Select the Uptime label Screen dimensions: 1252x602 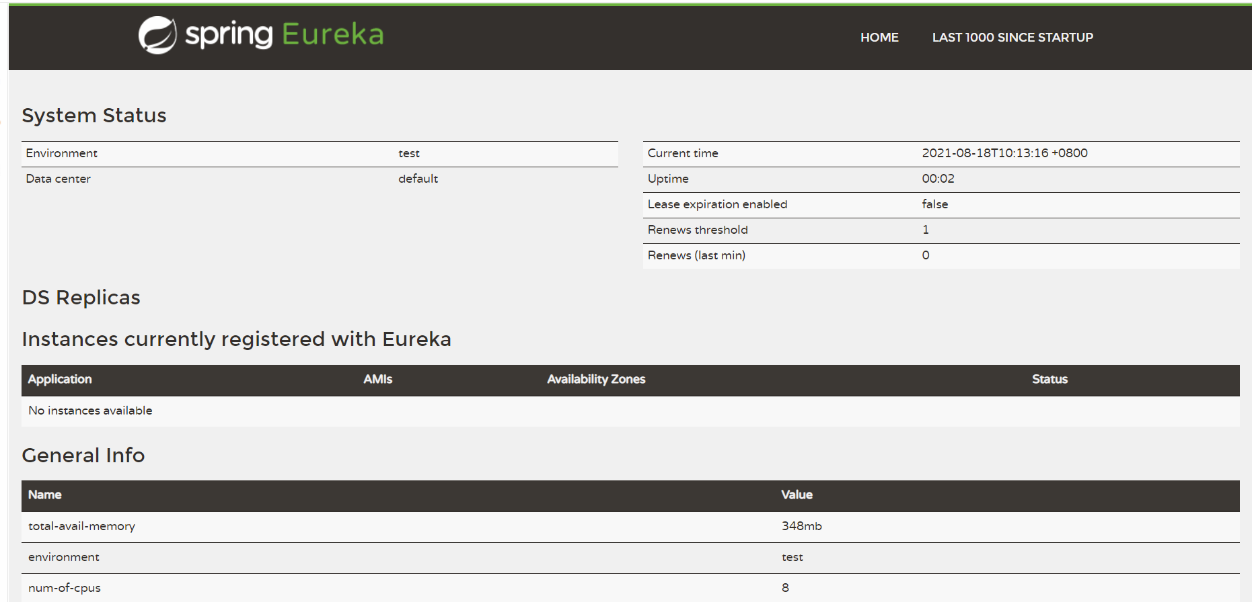tap(668, 179)
